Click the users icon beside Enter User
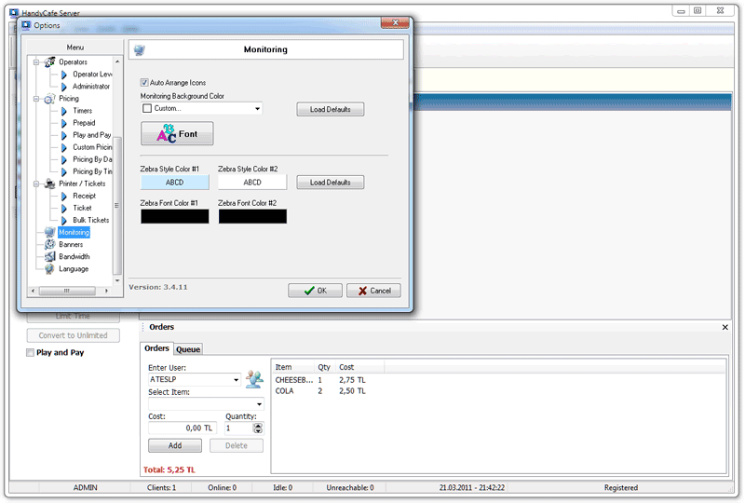 tap(255, 379)
